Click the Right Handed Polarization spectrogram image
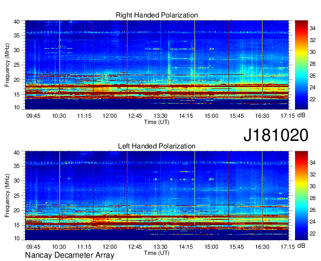Viewport: 321px width, 261px height. (x=157, y=65)
